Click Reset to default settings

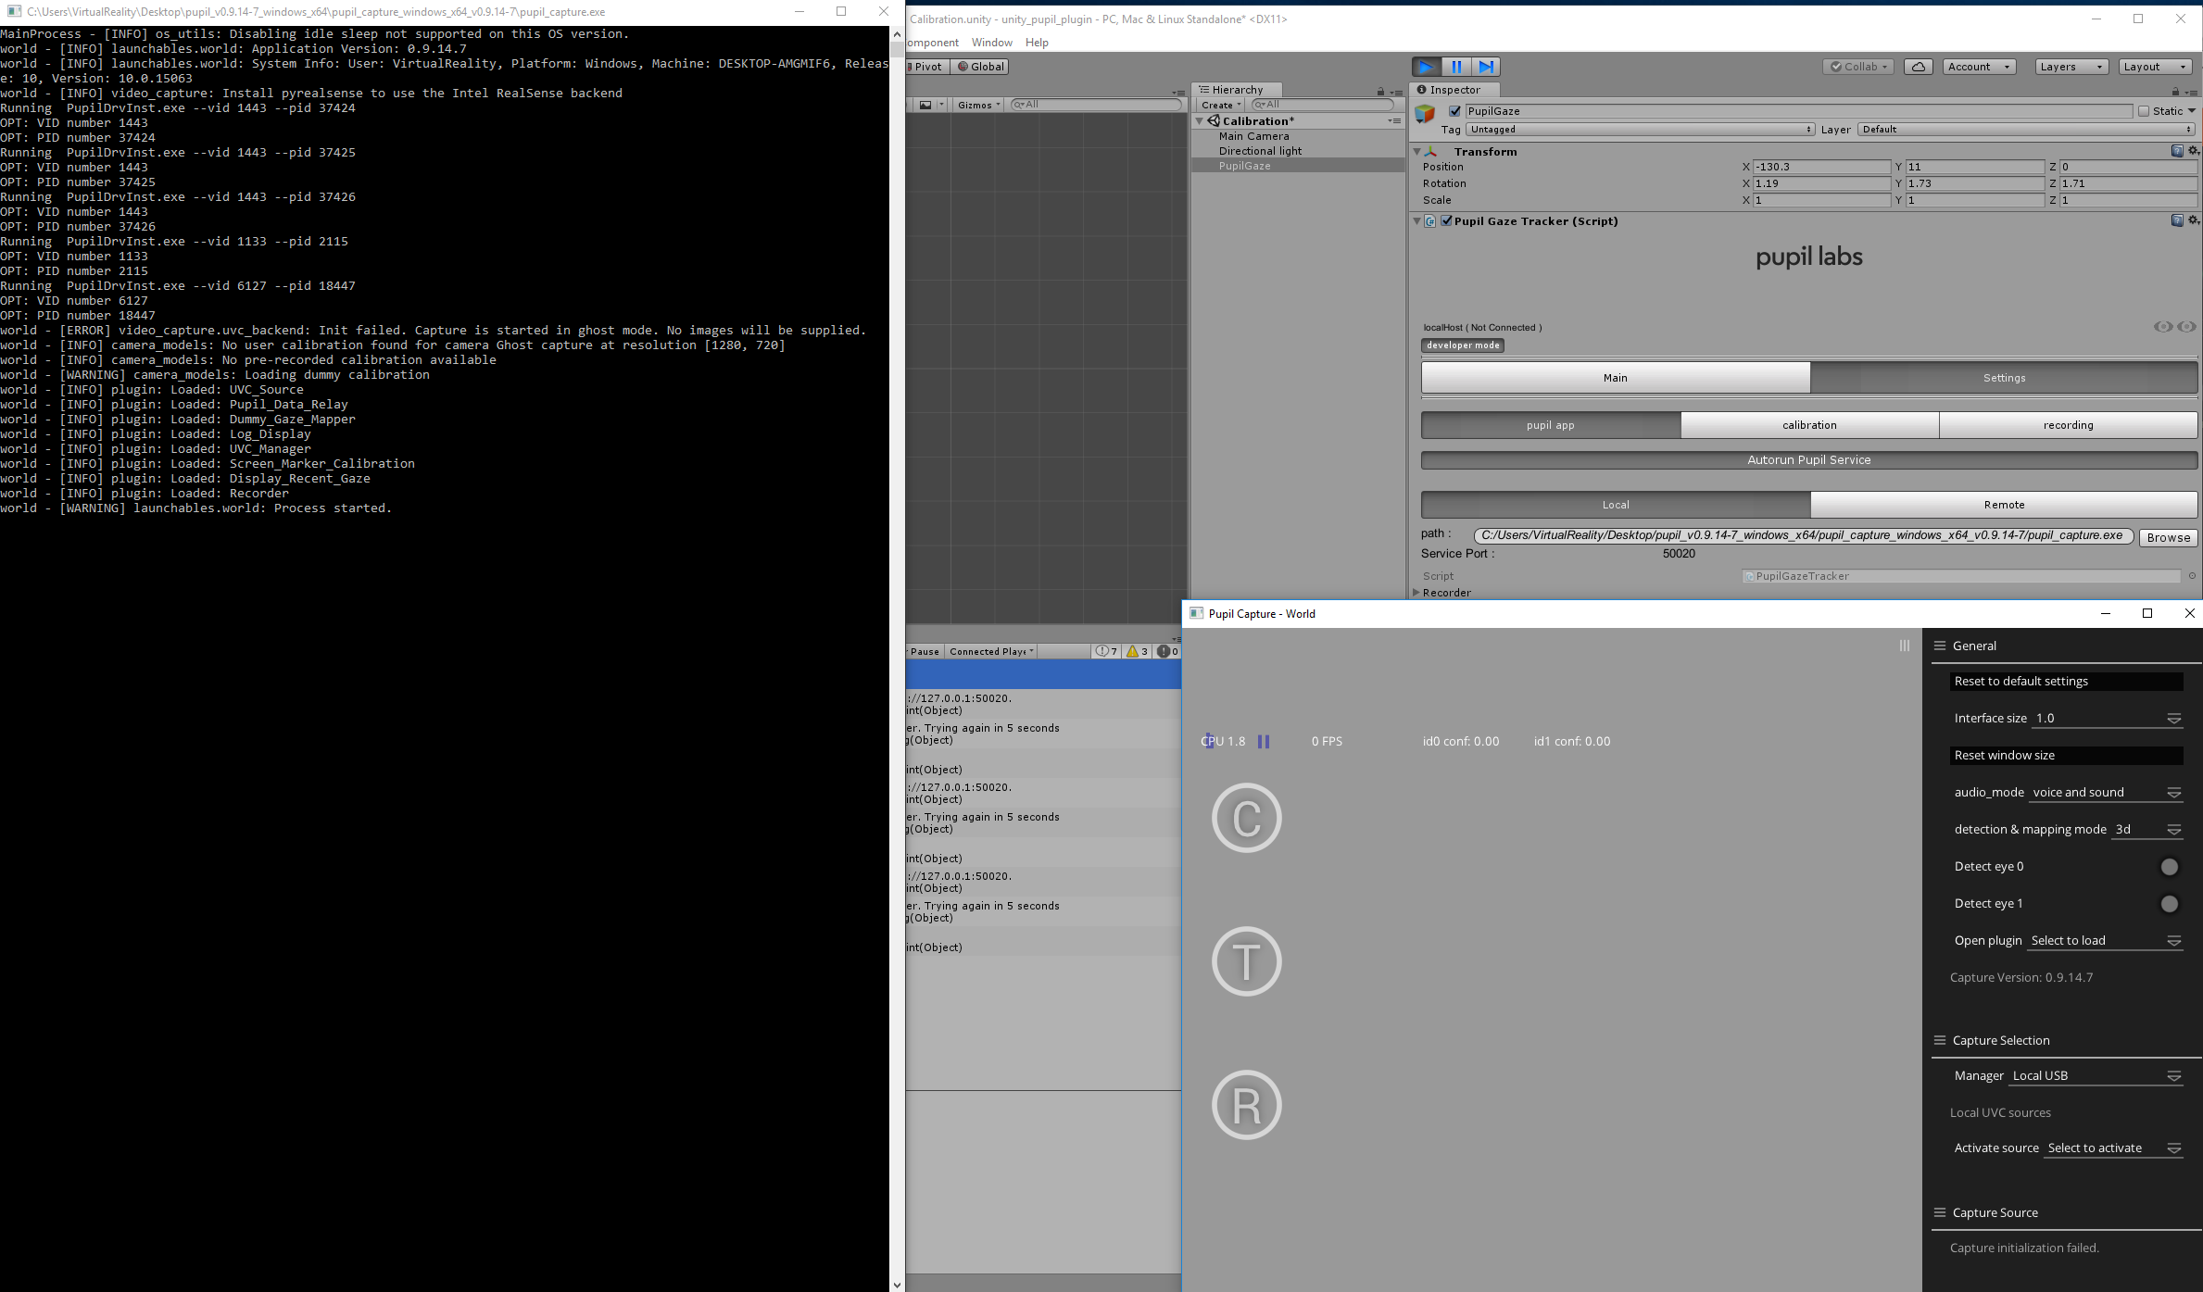point(2066,681)
